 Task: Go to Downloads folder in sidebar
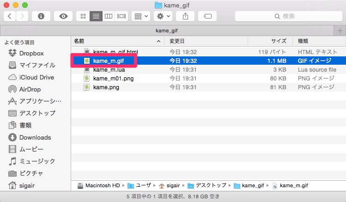pyautogui.click(x=35, y=137)
